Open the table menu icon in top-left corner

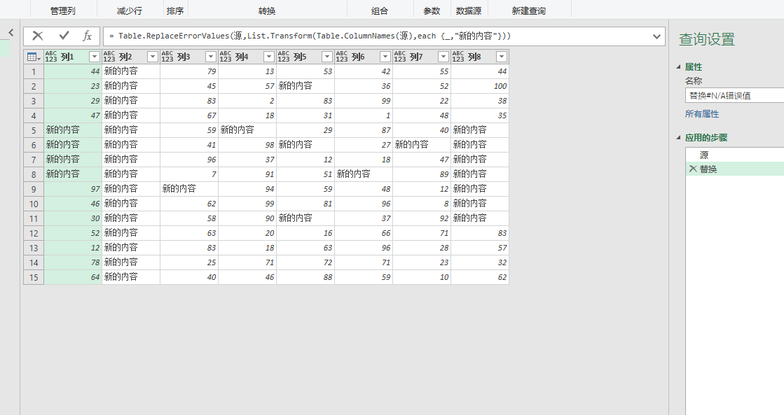29,56
